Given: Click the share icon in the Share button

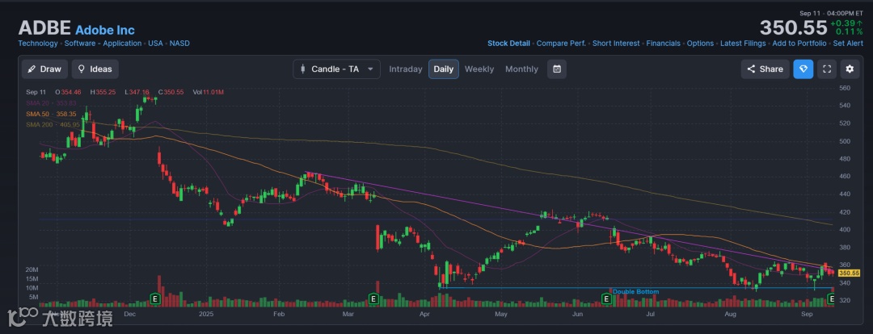Looking at the screenshot, I should coord(751,69).
